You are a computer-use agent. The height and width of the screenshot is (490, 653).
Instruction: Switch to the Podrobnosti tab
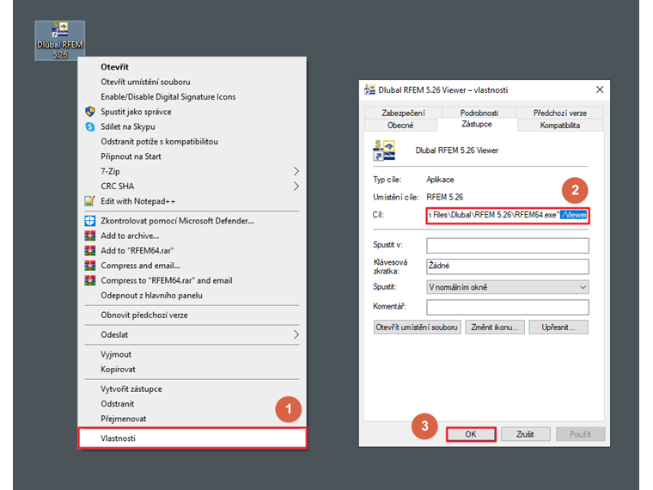click(x=479, y=113)
